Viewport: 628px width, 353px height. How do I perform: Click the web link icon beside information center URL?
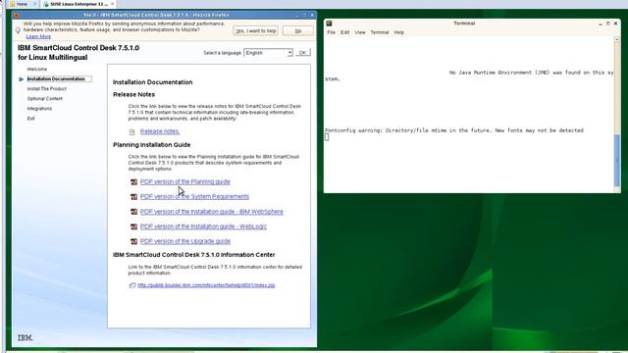click(x=132, y=285)
